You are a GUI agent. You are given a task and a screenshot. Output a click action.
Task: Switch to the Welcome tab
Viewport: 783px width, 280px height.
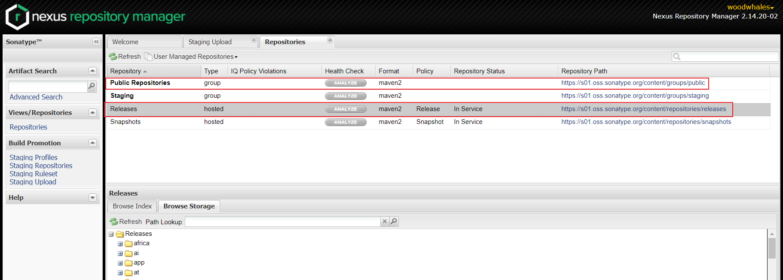coord(144,42)
